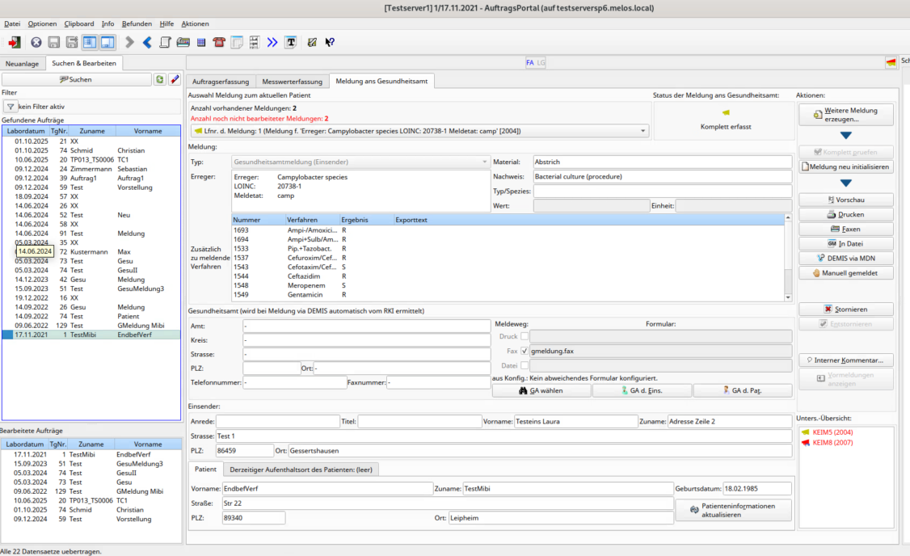Click the eraser icon next to search
Image resolution: width=910 pixels, height=556 pixels.
click(175, 79)
